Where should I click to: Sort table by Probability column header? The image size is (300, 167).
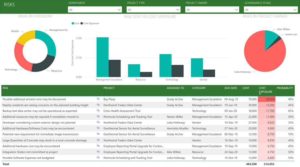pyautogui.click(x=285, y=88)
